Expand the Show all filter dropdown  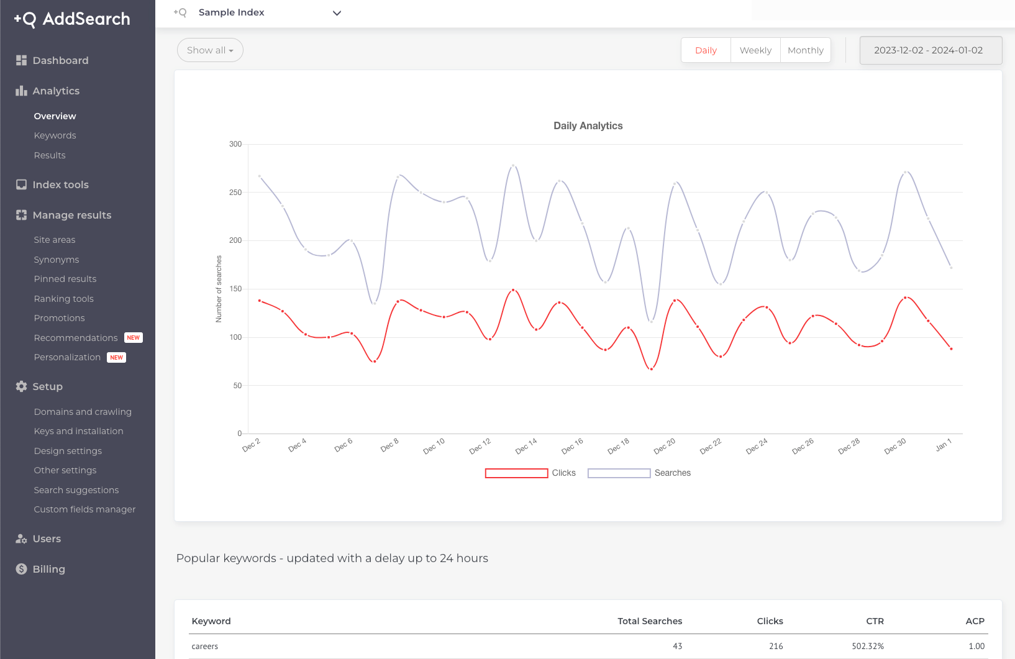(210, 50)
